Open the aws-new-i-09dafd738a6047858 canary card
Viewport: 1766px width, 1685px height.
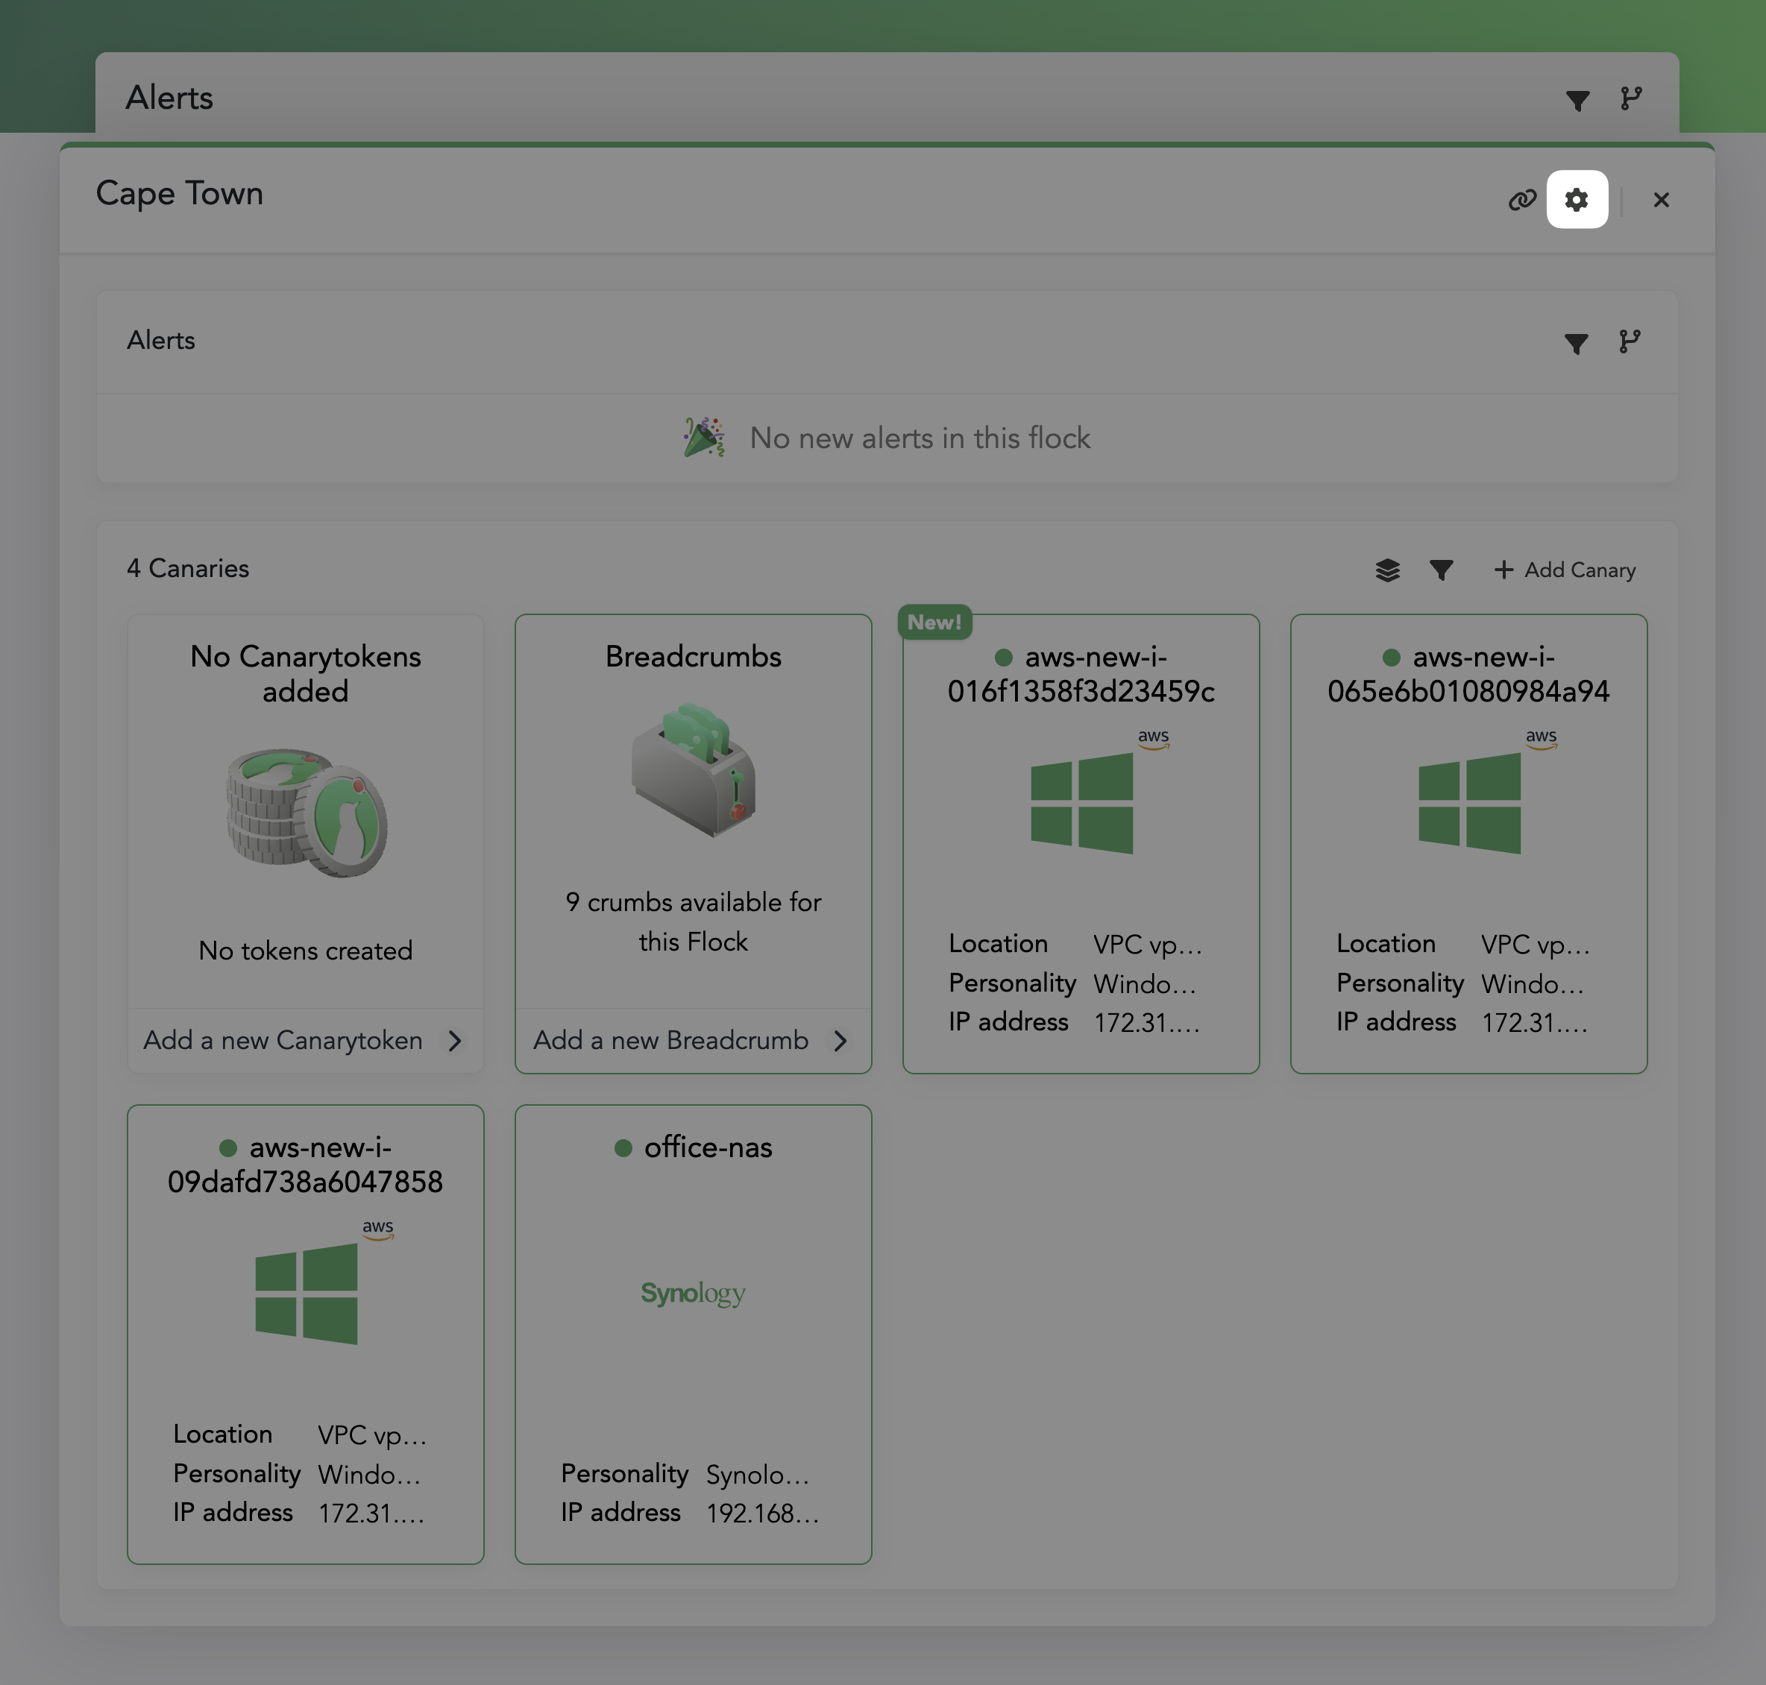(306, 1333)
